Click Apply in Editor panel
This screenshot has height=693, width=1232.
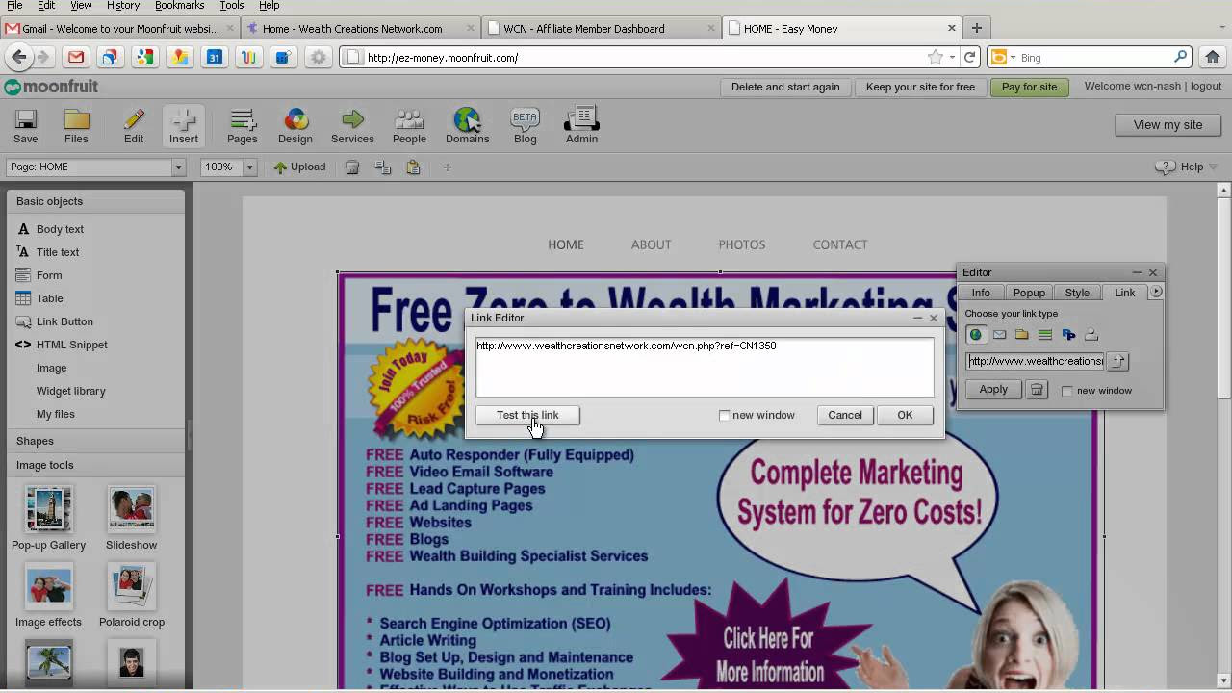tap(993, 390)
